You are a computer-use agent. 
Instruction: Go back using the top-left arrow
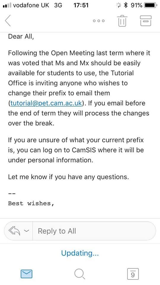tap(8, 21)
